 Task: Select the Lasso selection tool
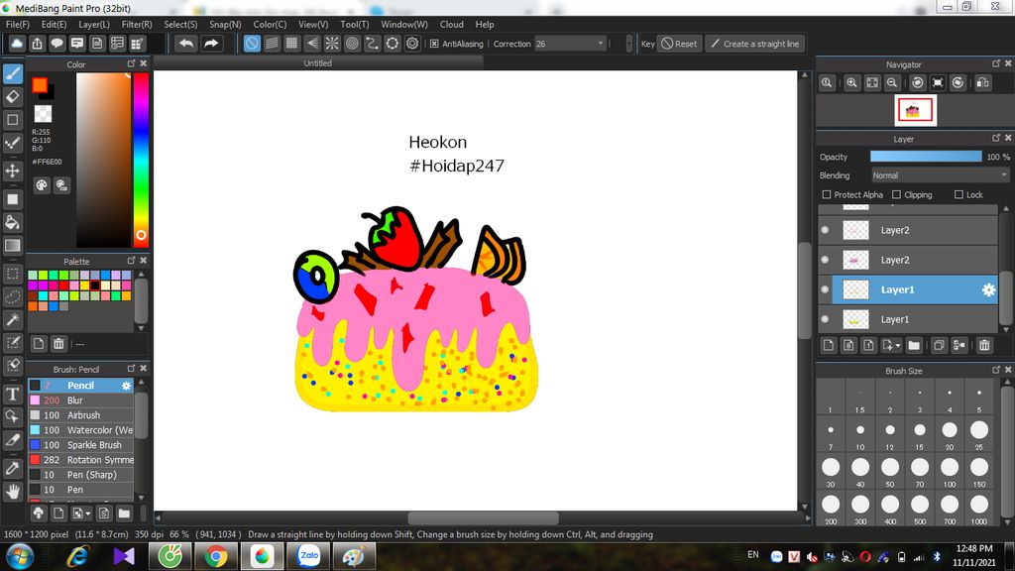[x=12, y=297]
